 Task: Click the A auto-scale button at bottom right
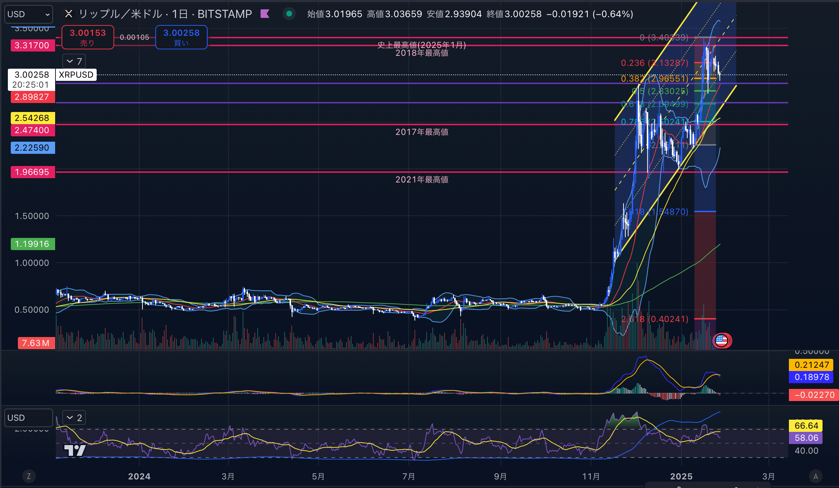(x=816, y=476)
